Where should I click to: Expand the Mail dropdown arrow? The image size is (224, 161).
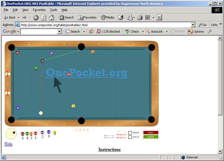pos(134,18)
